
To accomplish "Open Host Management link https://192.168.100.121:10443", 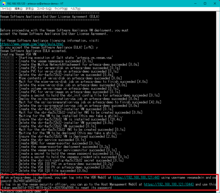I will point(169,184).
